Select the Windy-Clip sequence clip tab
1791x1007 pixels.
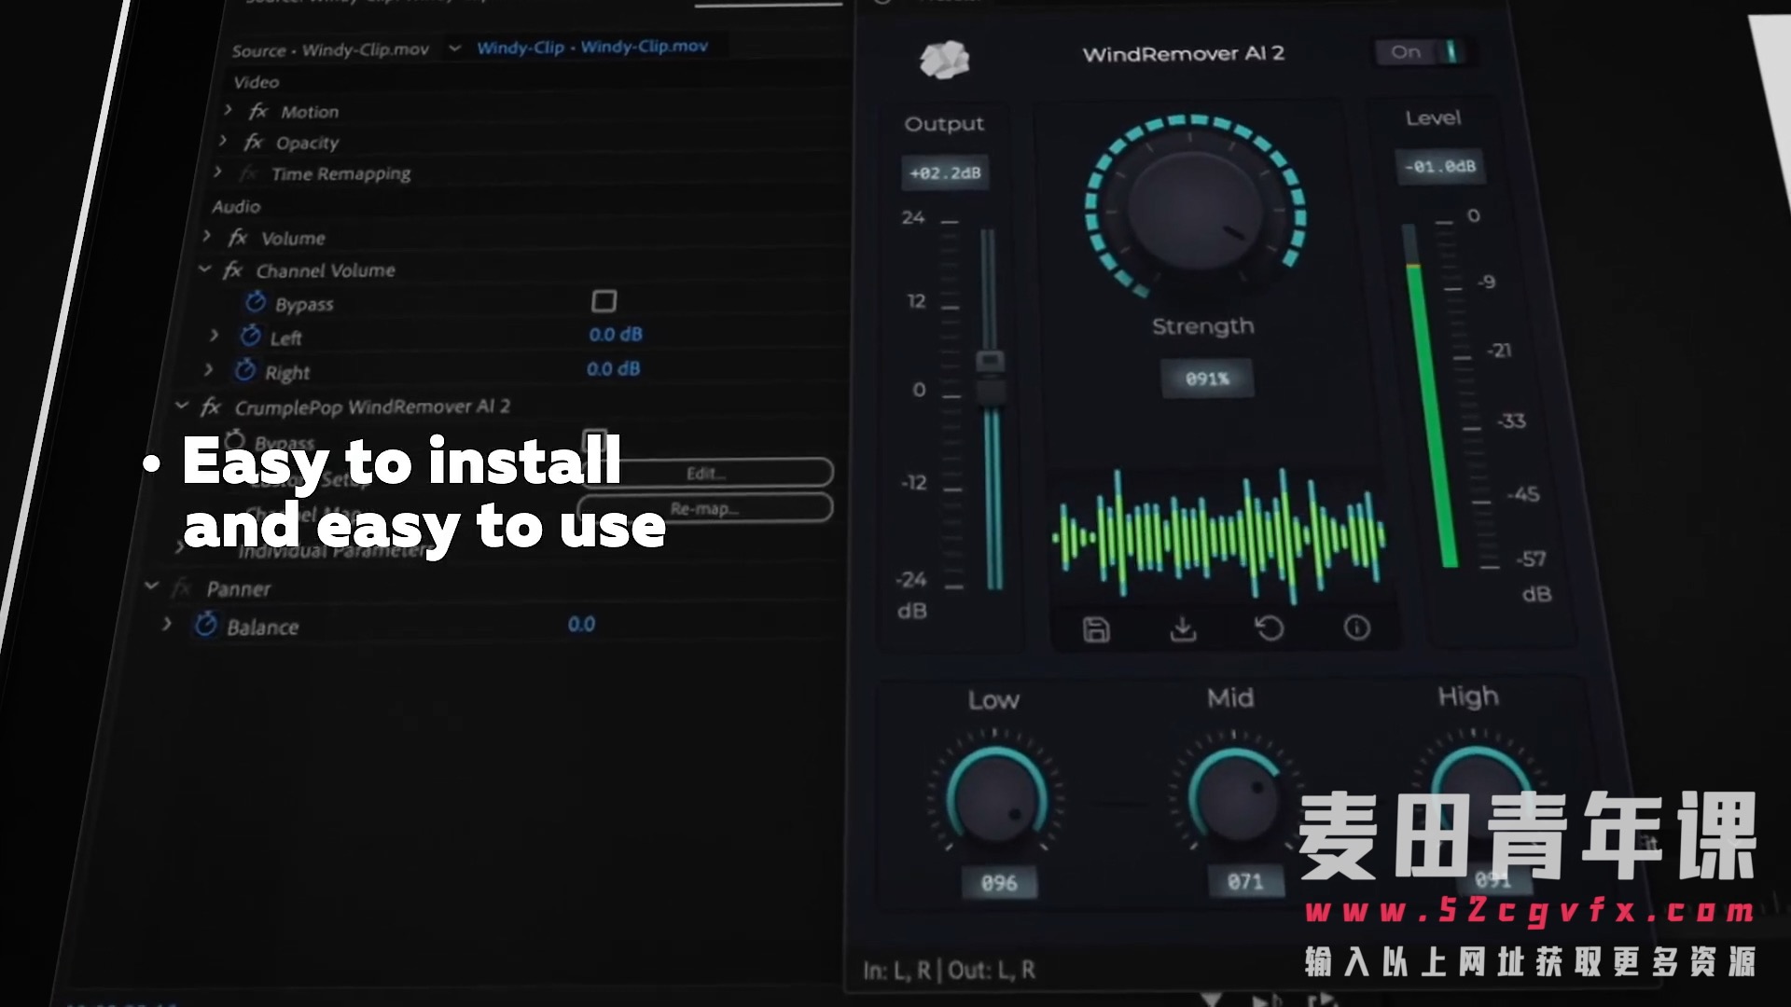591,47
